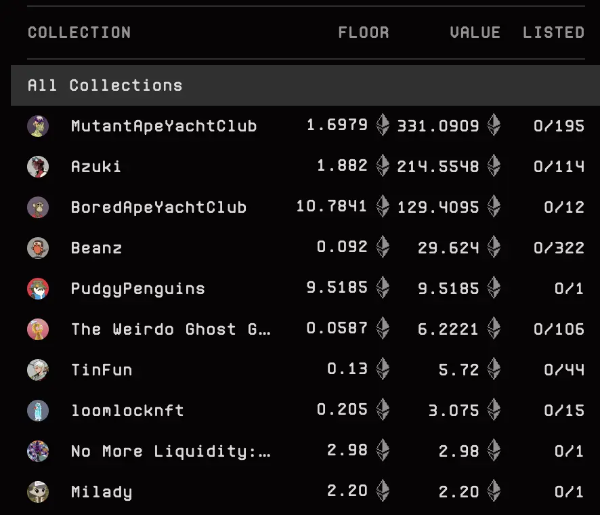
Task: Click the ETH icon beside value 29.624
Action: point(494,247)
